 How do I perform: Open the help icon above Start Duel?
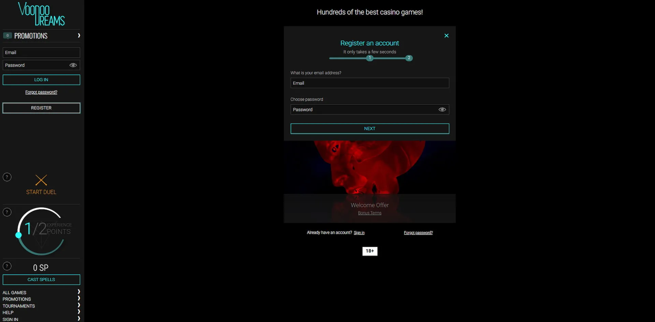coord(7,177)
